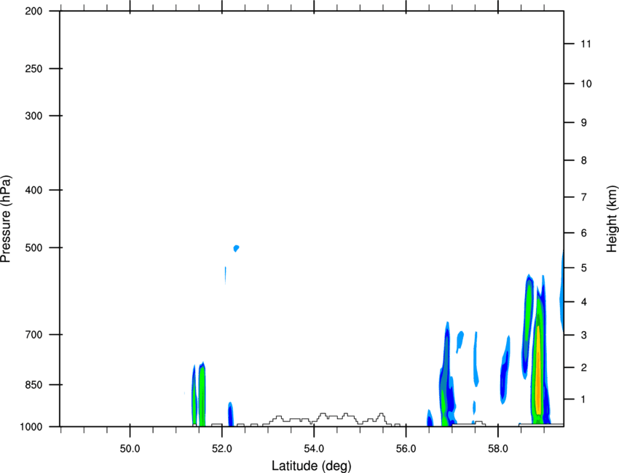Click pressure tick label 500

coord(33,247)
